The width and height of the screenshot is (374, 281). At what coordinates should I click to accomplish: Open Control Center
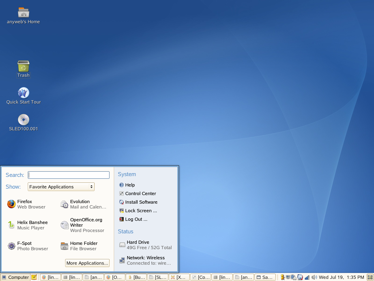coord(138,193)
